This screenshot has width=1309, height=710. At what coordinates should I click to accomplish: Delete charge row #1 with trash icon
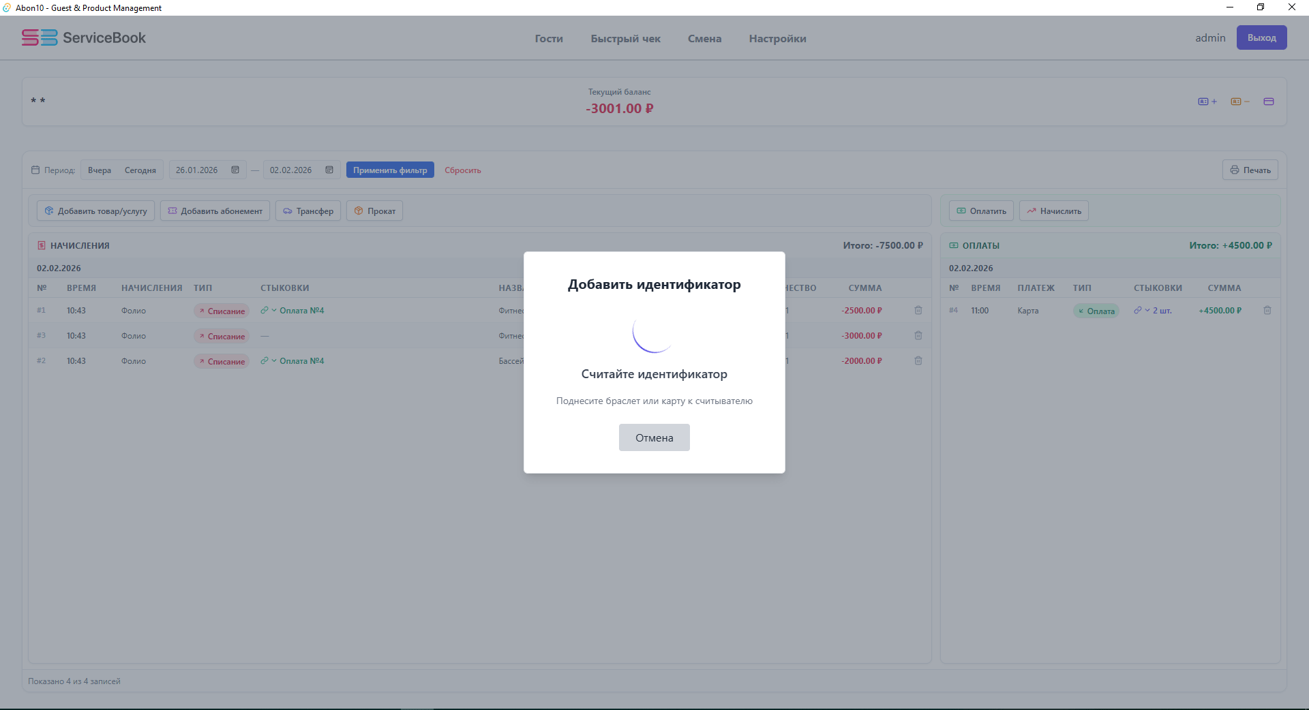click(x=918, y=310)
